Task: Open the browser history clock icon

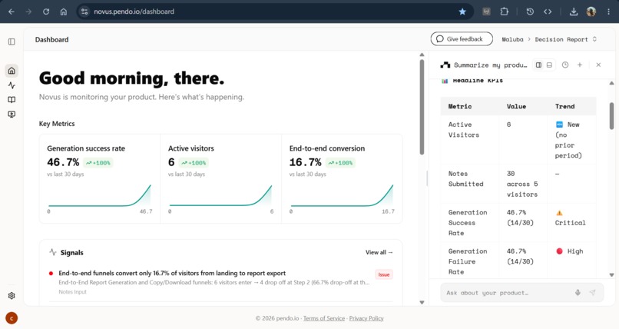Action: [x=530, y=12]
